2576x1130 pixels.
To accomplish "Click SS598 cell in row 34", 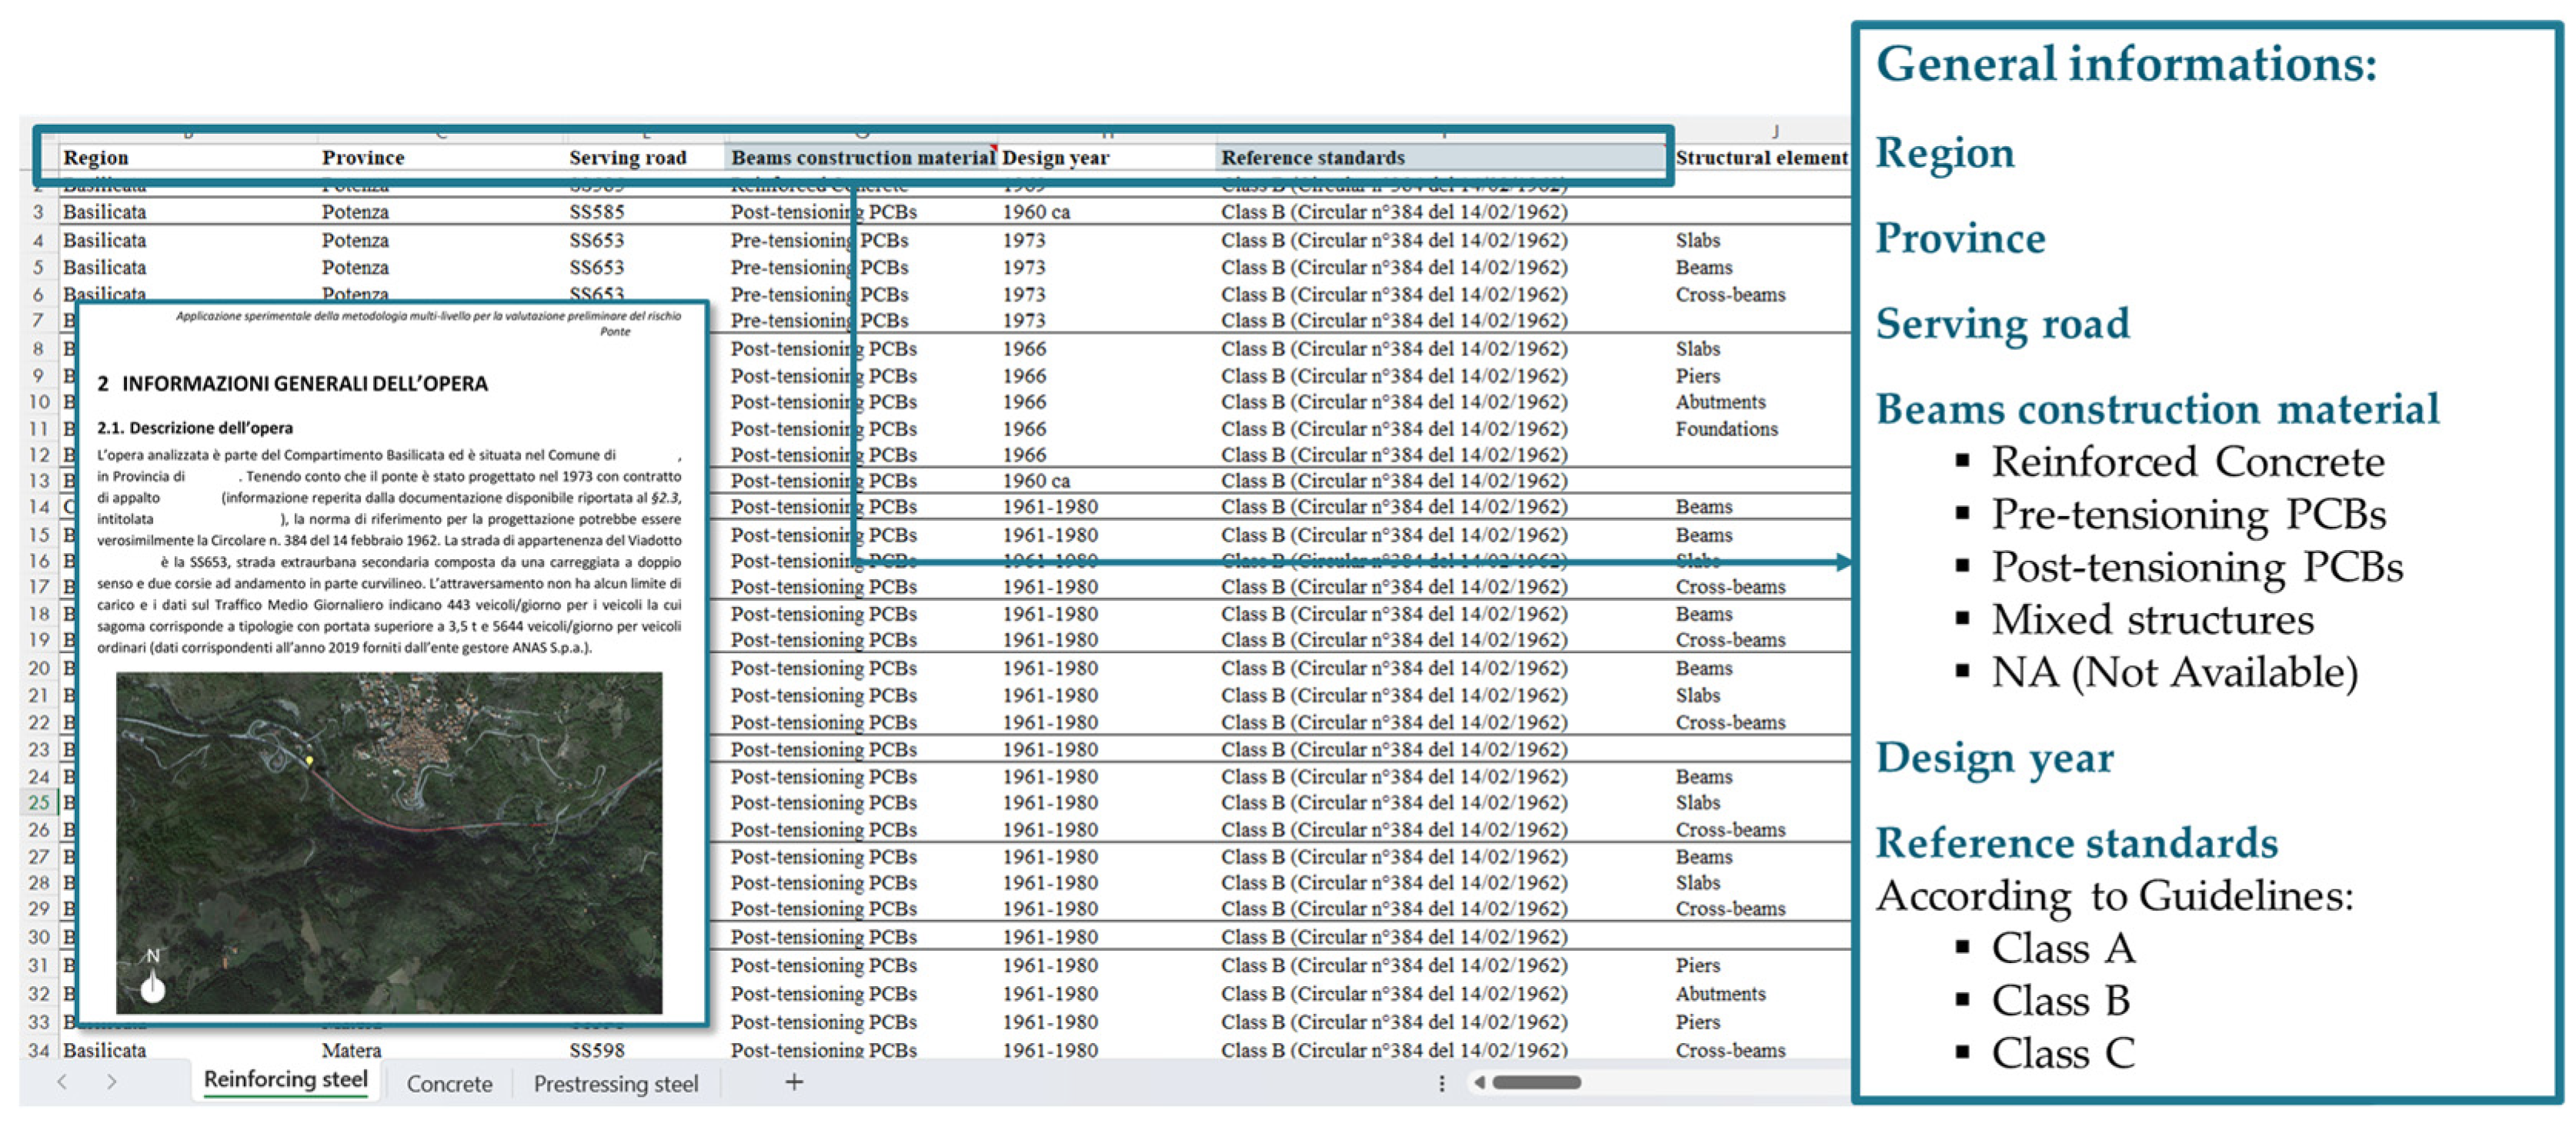I will [x=596, y=1050].
